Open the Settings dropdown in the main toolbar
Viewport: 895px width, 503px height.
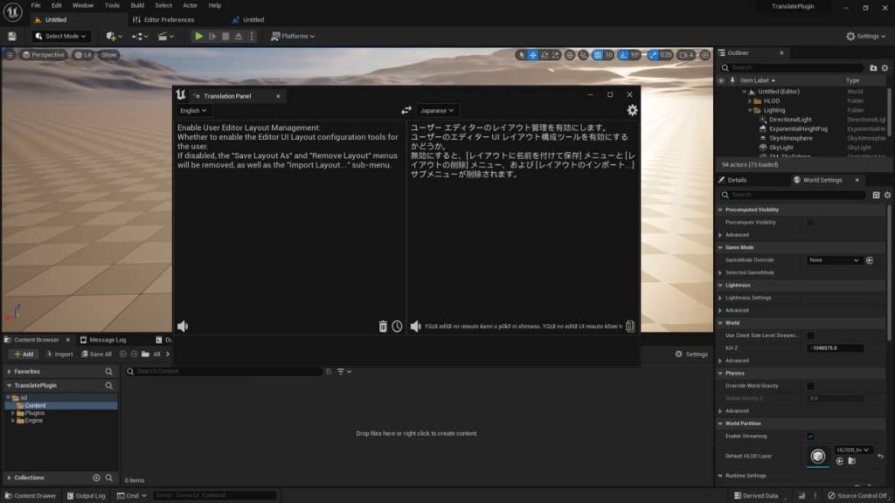pos(866,36)
